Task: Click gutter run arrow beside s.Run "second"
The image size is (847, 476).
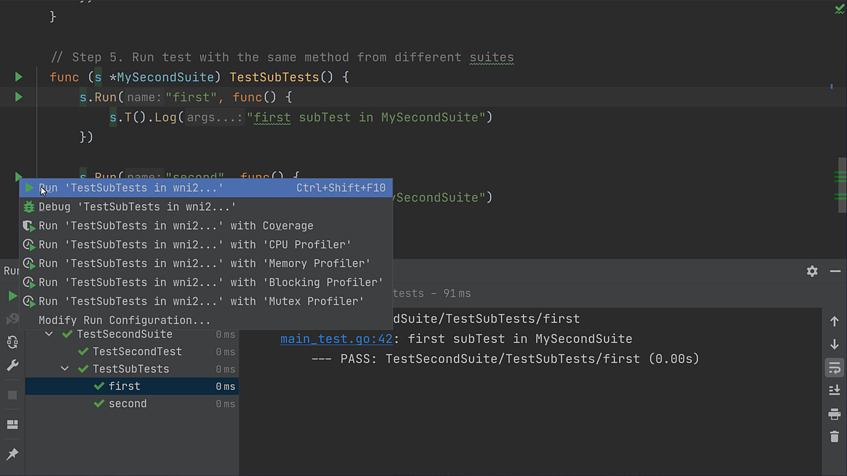Action: [x=19, y=177]
